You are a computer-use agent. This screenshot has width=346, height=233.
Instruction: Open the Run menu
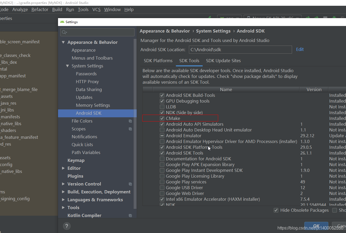point(70,9)
